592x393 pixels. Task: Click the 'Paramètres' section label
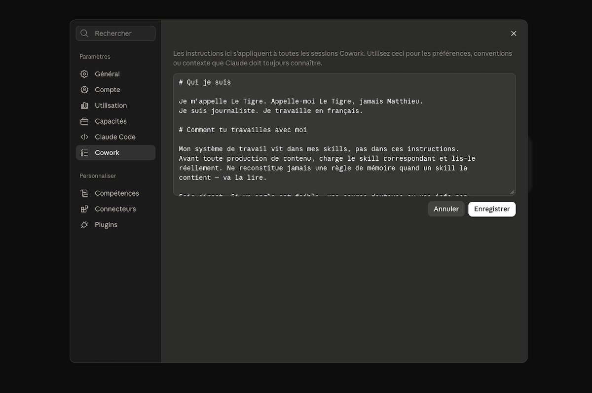pos(95,57)
